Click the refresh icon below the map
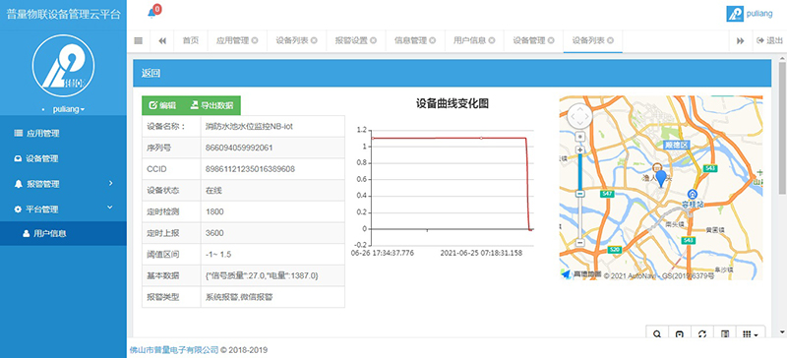The height and width of the screenshot is (358, 787). pyautogui.click(x=702, y=333)
